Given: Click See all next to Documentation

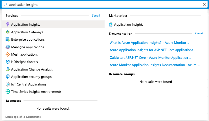Looking at the screenshot, I should (199, 34).
